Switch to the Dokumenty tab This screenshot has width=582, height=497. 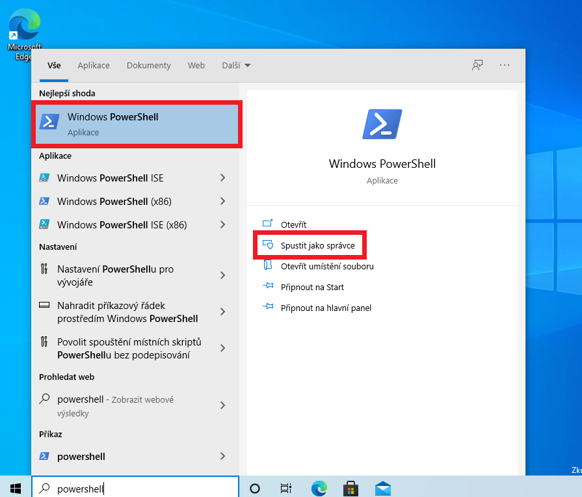pyautogui.click(x=149, y=66)
